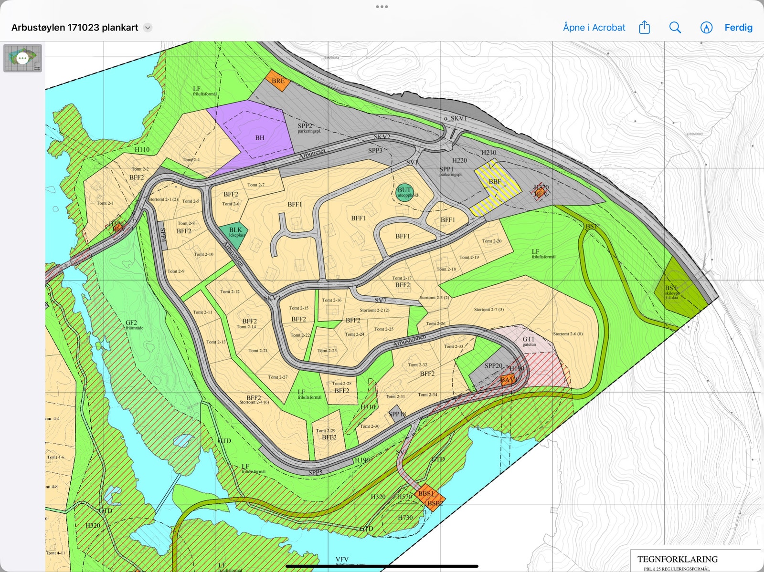This screenshot has height=572, width=764.
Task: Tap the SPP18 label
Action: click(397, 414)
